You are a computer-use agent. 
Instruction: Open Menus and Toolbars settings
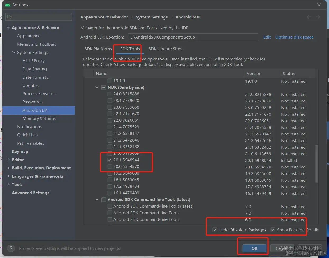pyautogui.click(x=37, y=44)
